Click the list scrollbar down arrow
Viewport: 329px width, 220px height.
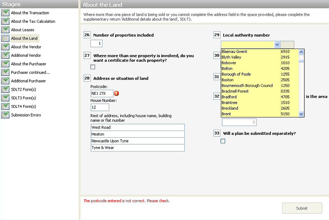point(301,114)
